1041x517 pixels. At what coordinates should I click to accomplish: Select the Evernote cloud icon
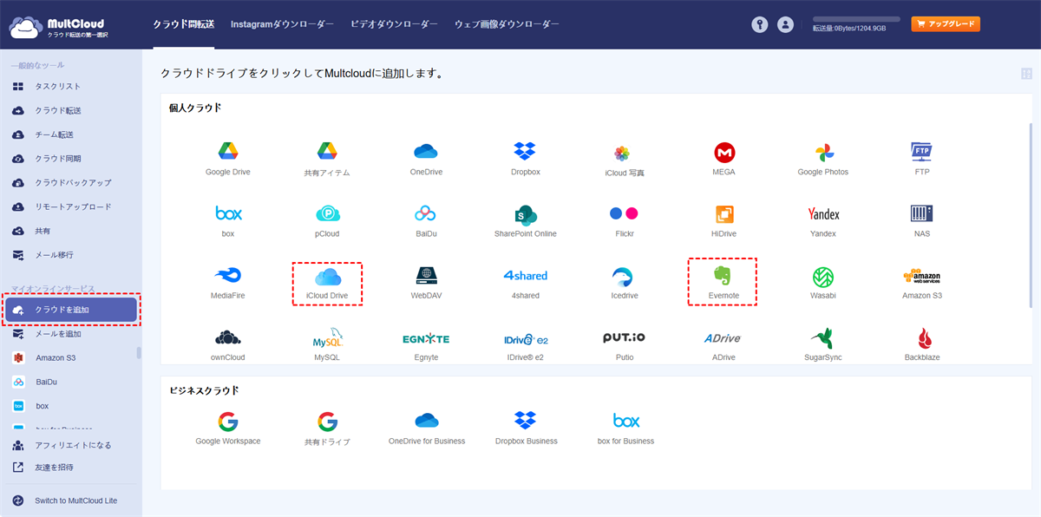point(723,281)
